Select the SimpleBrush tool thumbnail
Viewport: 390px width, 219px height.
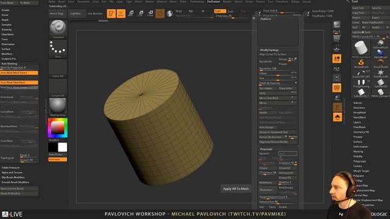click(361, 63)
